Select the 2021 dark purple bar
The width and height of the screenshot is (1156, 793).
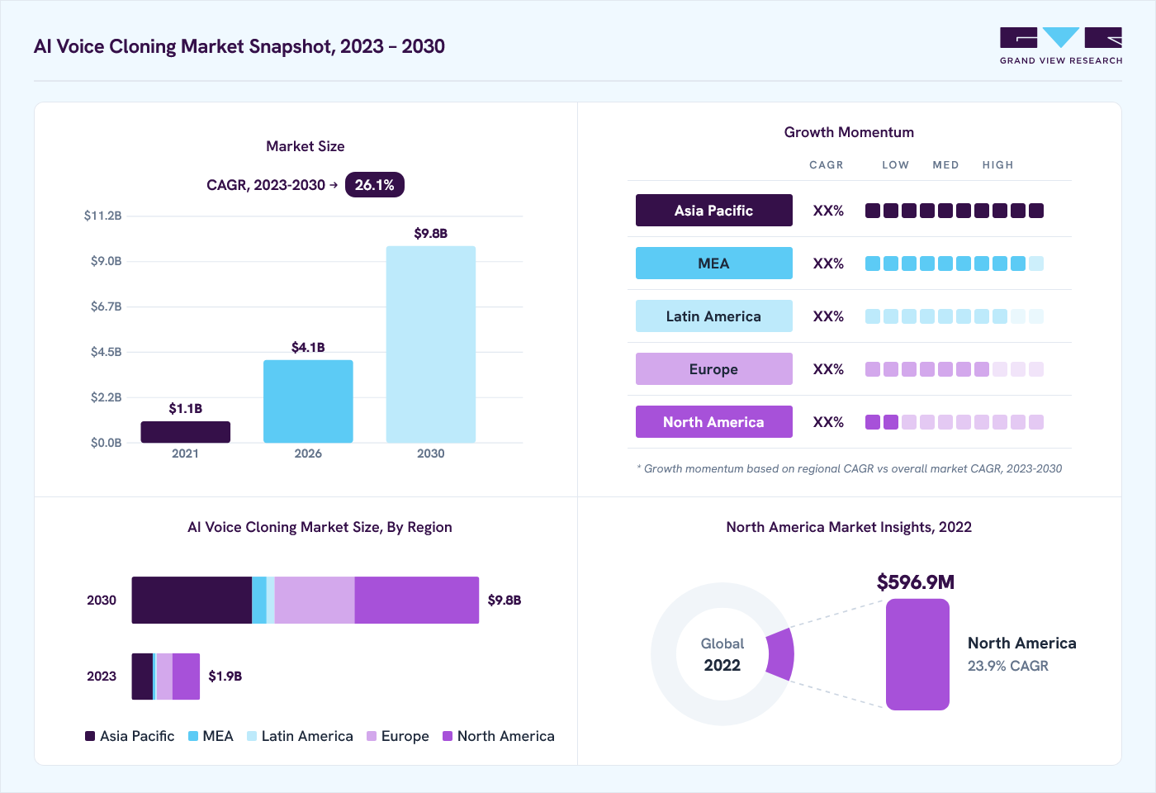pos(186,432)
